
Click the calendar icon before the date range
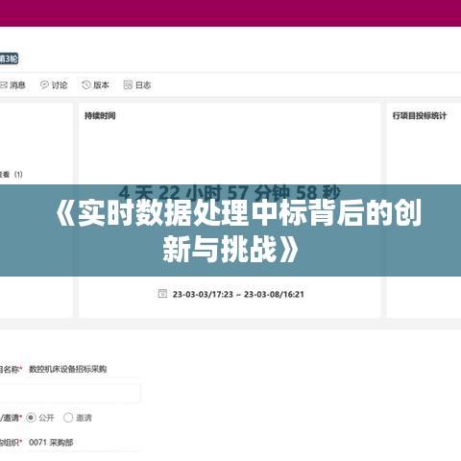click(162, 294)
